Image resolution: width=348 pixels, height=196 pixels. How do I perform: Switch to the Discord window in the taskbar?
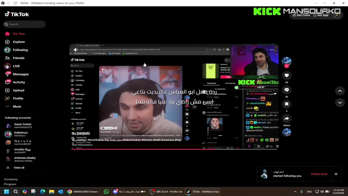[x=129, y=192]
